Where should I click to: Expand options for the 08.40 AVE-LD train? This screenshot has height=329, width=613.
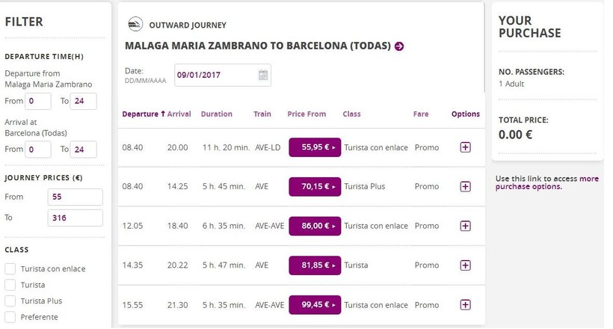(465, 147)
